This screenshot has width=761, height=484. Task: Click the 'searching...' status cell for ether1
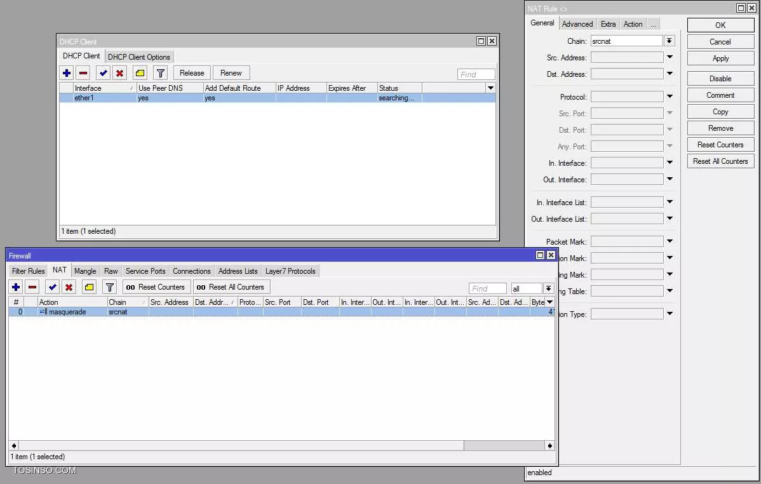tap(400, 98)
